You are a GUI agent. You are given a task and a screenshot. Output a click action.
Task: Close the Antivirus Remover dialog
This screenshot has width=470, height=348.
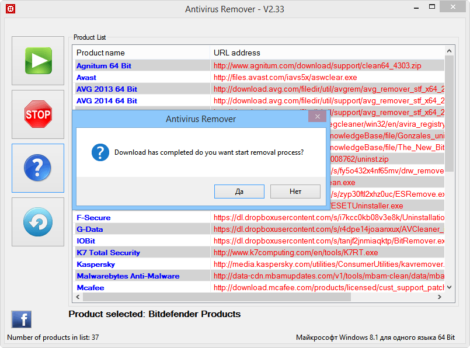point(317,117)
